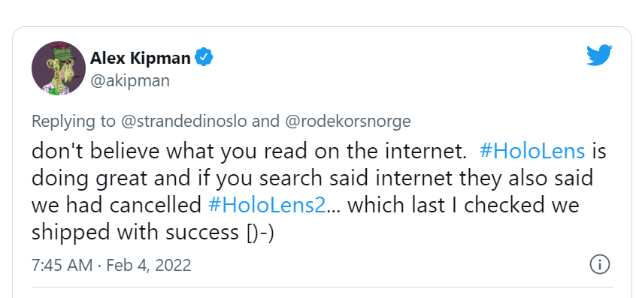This screenshot has height=298, width=636.
Task: Click the horizontal divider below the timestamp
Action: pyautogui.click(x=323, y=288)
